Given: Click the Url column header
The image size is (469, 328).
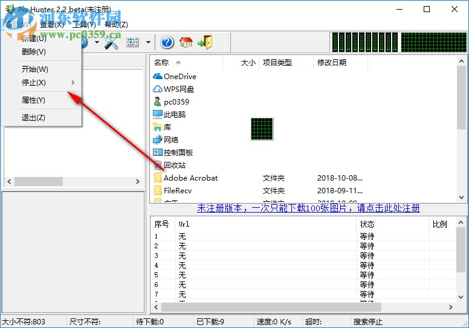Looking at the screenshot, I should [265, 224].
